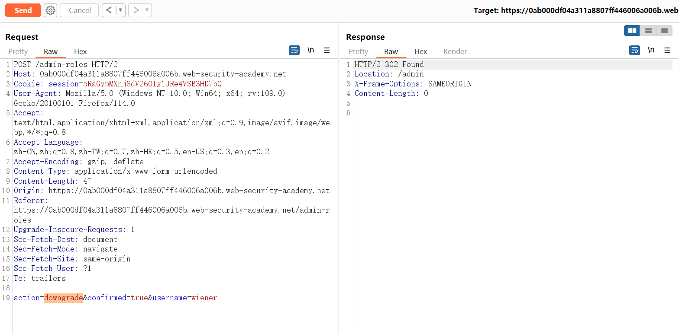Expand the back history dropdown arrow
This screenshot has height=334, width=679.
(120, 10)
